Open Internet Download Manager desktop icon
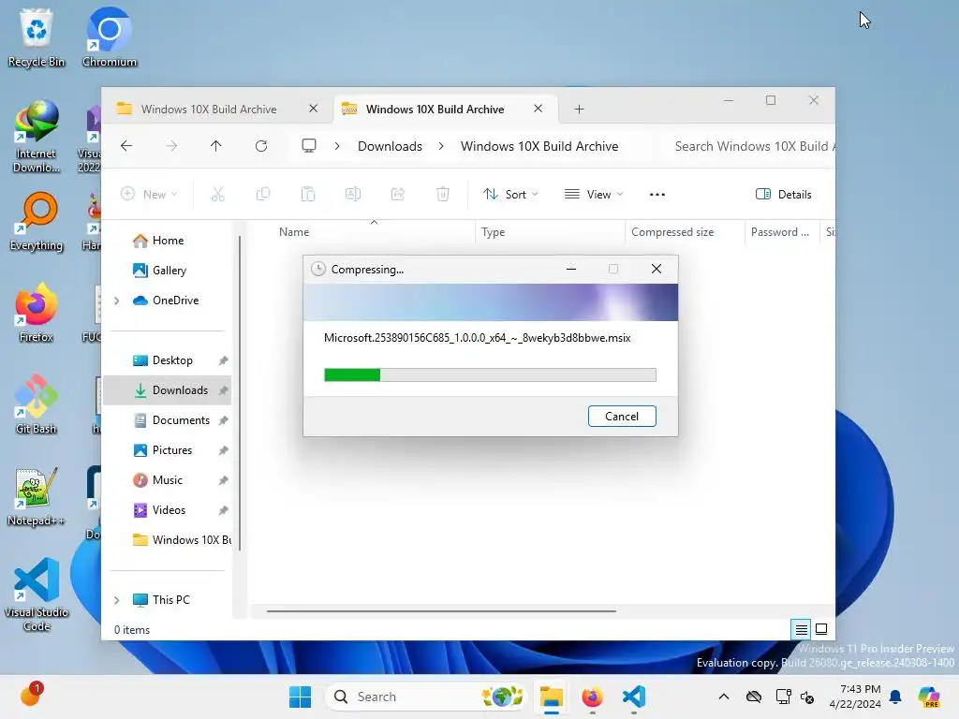The width and height of the screenshot is (959, 719). 37,137
